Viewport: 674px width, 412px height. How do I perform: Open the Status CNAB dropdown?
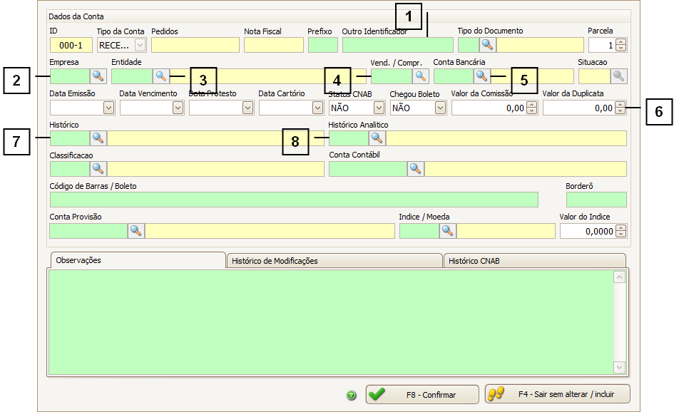pos(379,108)
